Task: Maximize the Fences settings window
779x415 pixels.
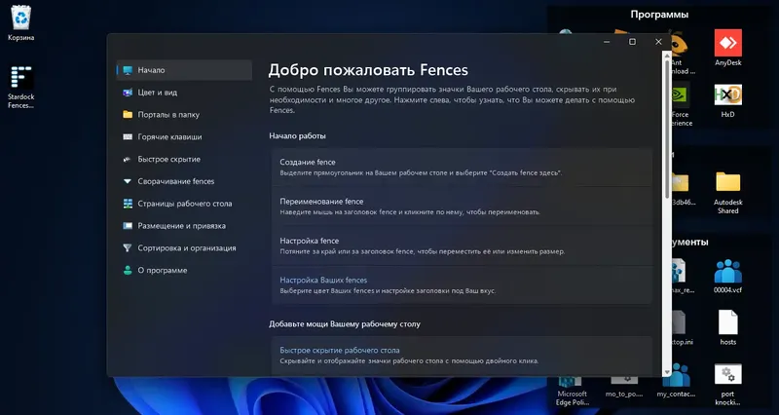Action: click(632, 42)
